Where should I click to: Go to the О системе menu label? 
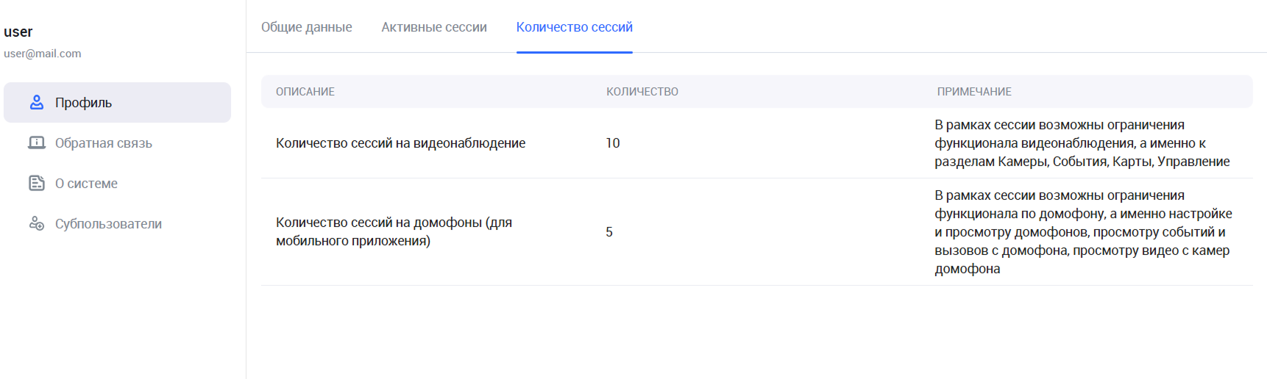pos(86,184)
